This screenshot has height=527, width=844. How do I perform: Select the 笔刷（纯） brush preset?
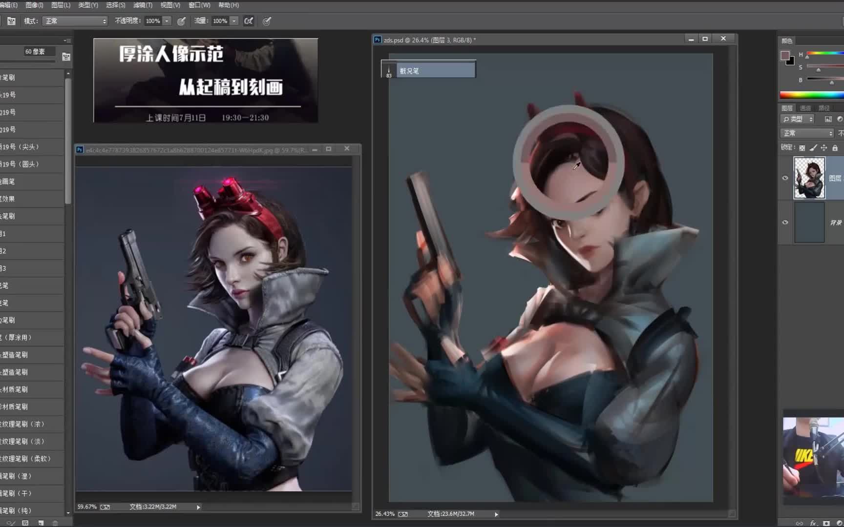click(32, 510)
